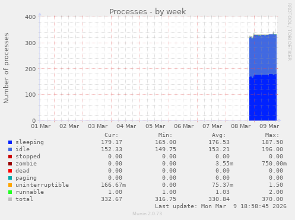Select uninterruptible average value 75.37m
295x220 pixels.
(x=223, y=185)
